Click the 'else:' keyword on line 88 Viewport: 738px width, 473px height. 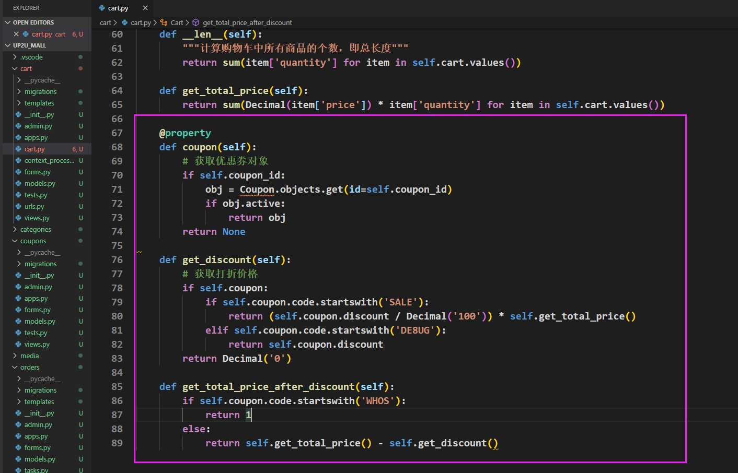(x=196, y=429)
